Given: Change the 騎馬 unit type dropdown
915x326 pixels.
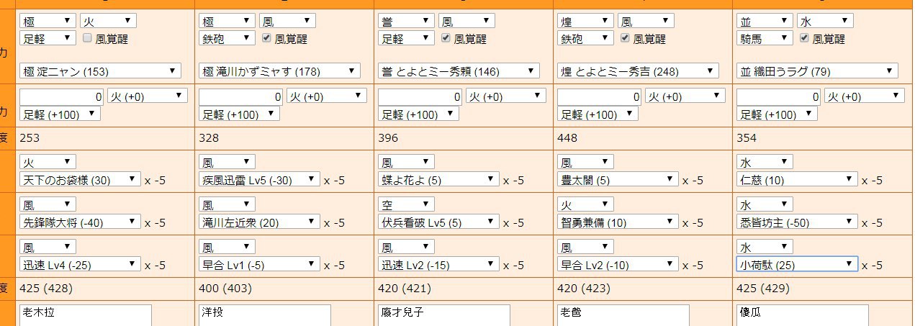Looking at the screenshot, I should pyautogui.click(x=765, y=38).
